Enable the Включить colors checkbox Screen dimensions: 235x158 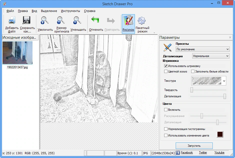tap(166, 110)
